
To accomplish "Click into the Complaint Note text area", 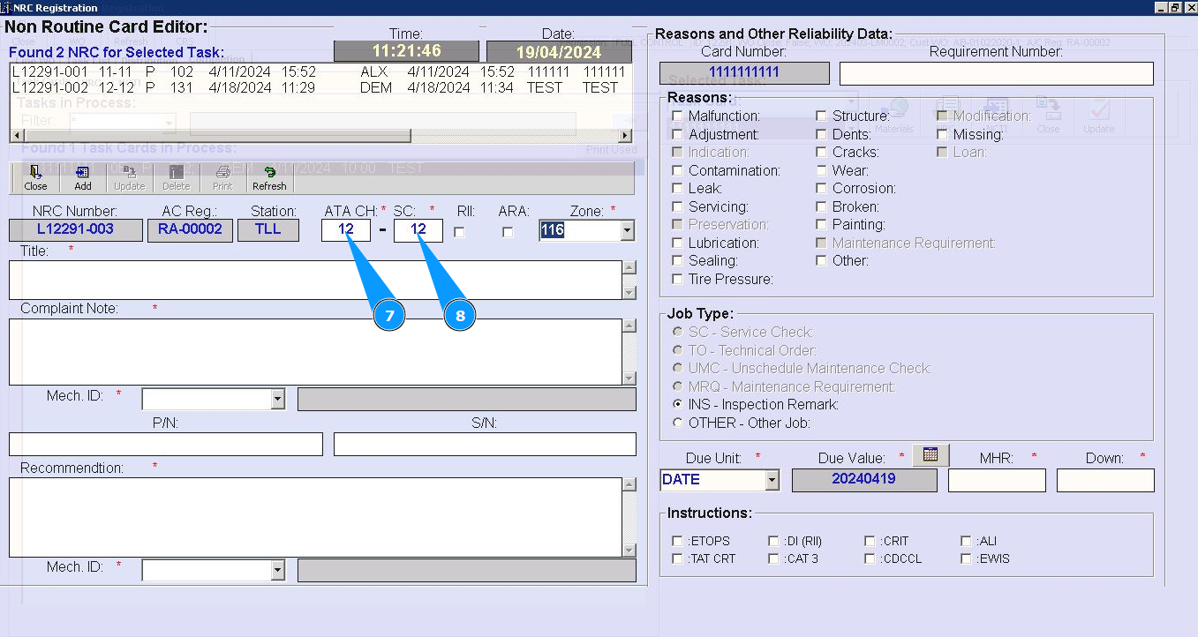I will [315, 351].
